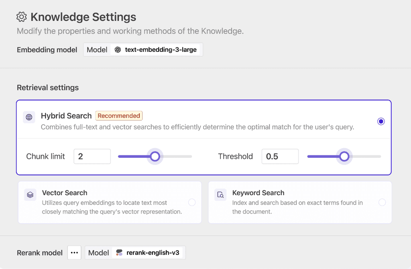411x269 pixels.
Task: Enable Vector Search mode
Action: 192,202
